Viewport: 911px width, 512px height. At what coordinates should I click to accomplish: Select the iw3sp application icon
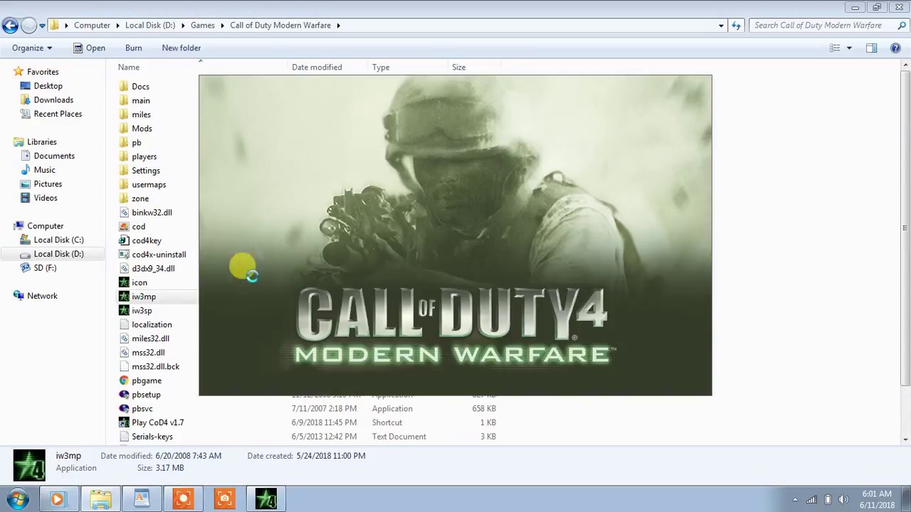(124, 311)
